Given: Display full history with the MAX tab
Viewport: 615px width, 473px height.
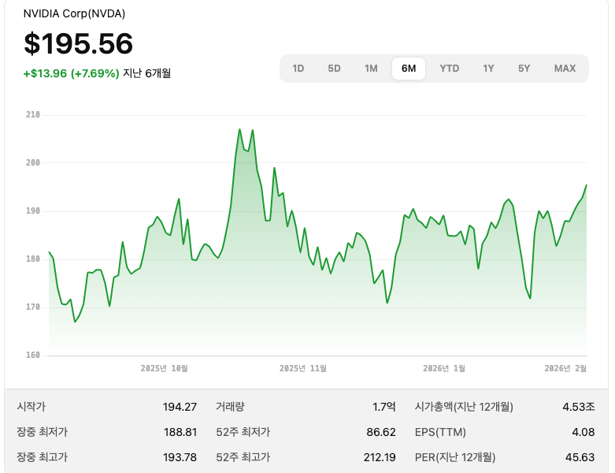Looking at the screenshot, I should coord(565,69).
